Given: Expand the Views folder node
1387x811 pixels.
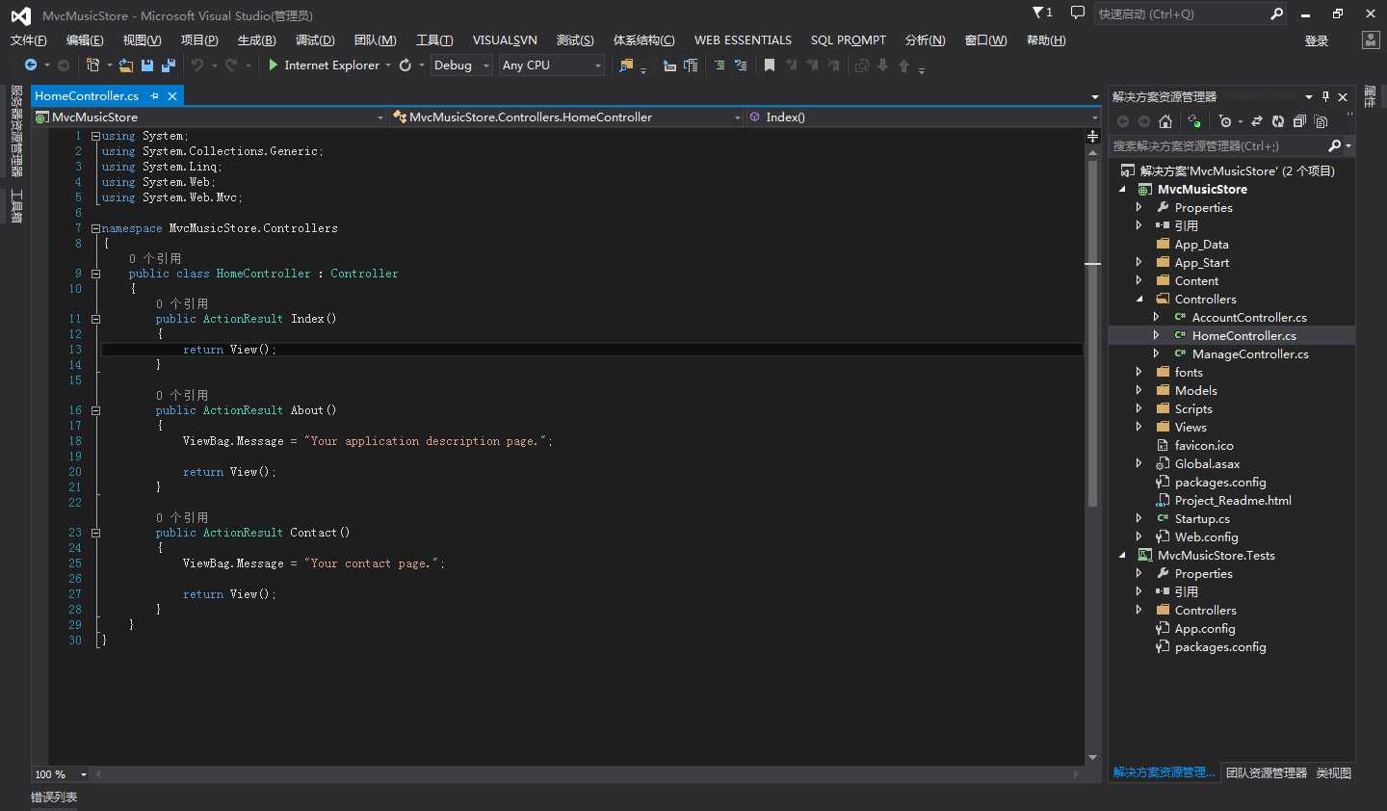Looking at the screenshot, I should coord(1138,427).
